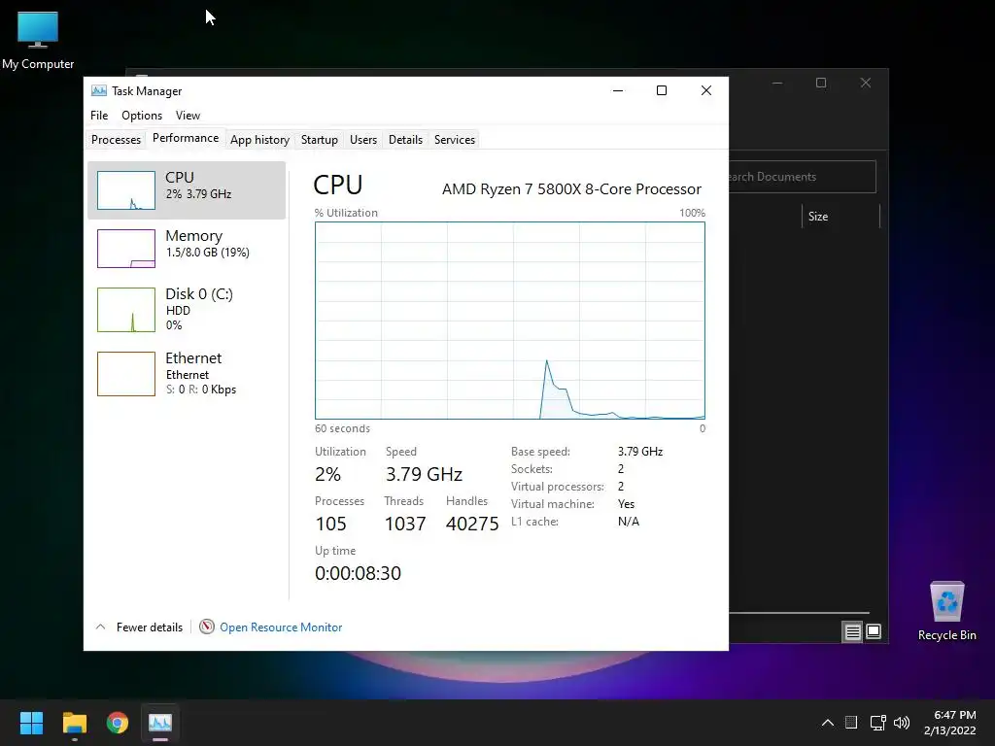Screen dimensions: 995x746
Task: Click the network tray icon
Action: (x=877, y=723)
